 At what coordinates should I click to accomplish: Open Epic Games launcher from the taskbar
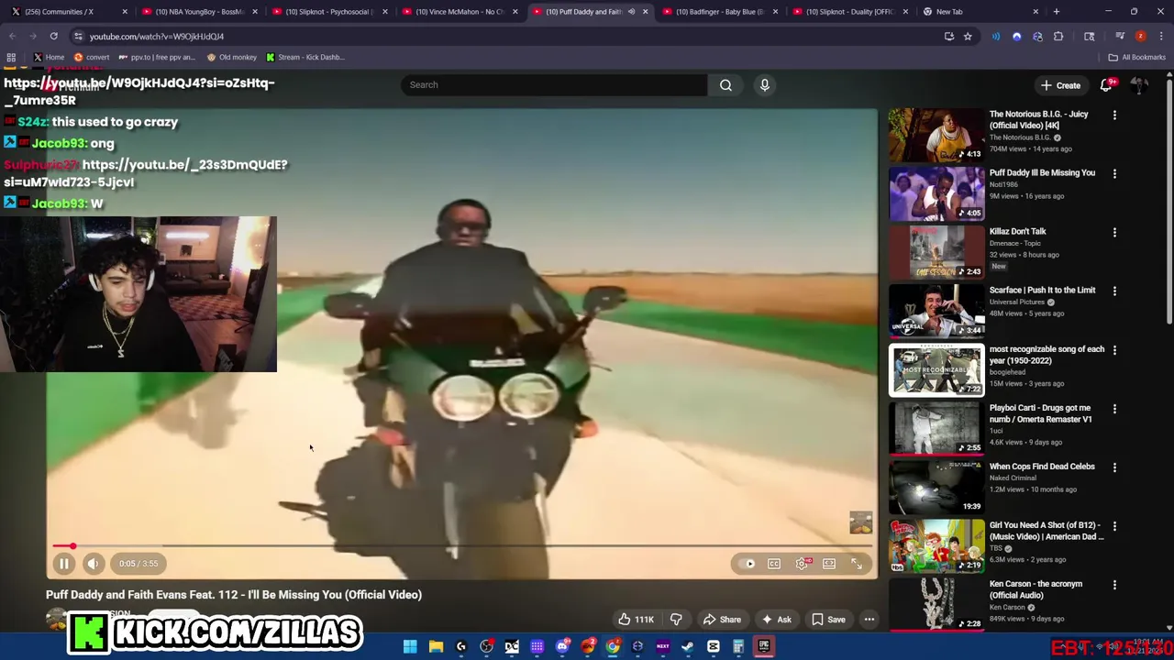[x=764, y=646]
